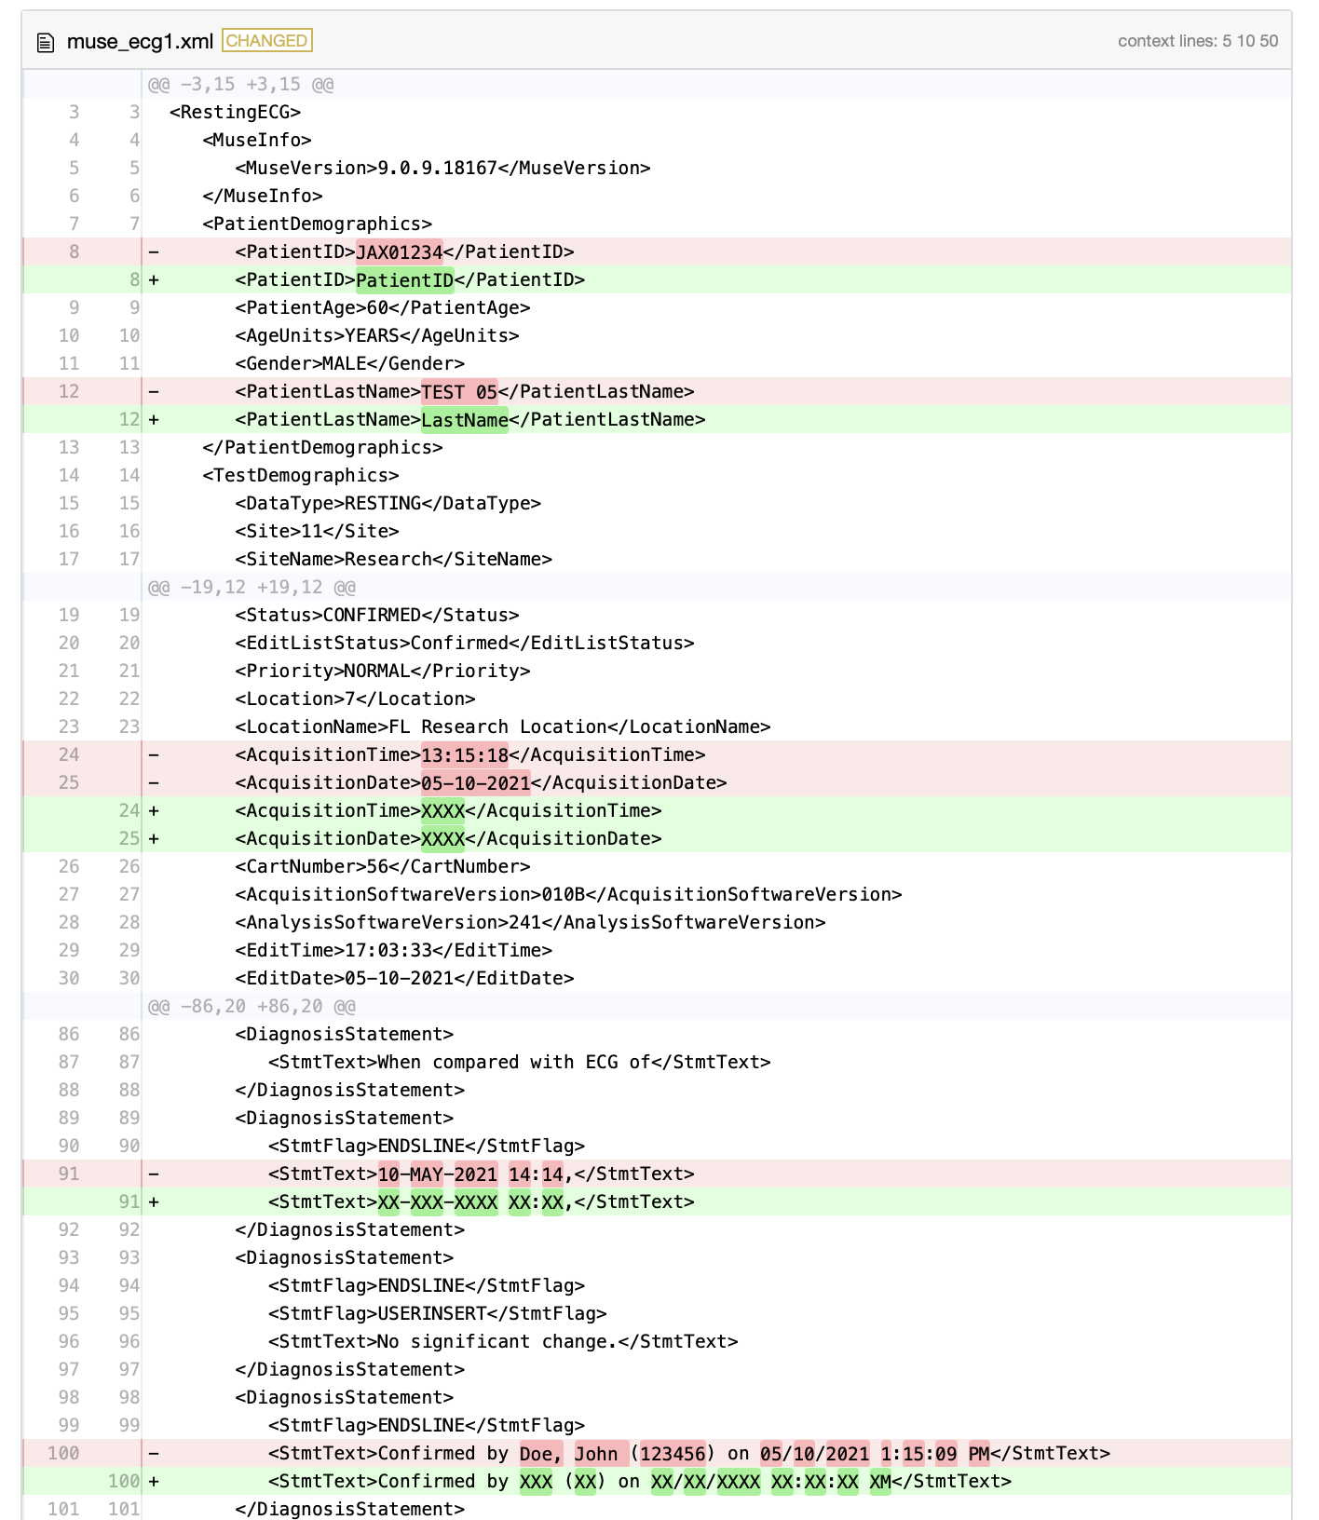Click the added PatientID placeholder value
Viewport: 1319px width, 1520px height.
point(405,279)
